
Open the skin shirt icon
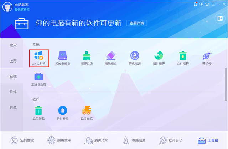207,4
